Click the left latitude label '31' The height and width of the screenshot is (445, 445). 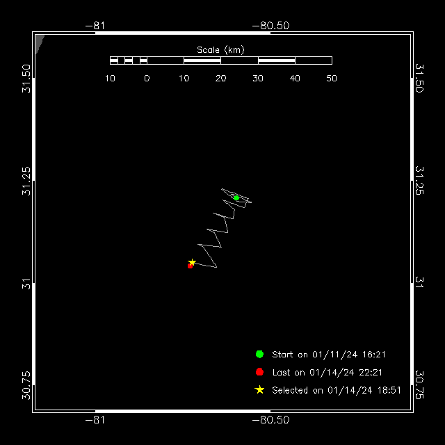(26, 284)
